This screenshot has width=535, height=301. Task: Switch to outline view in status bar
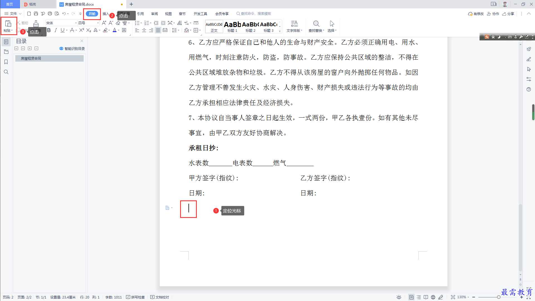tap(419, 297)
